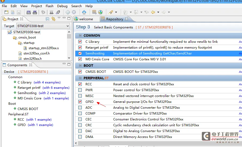
Task: Click the New Project toolbar icon
Action: click(6, 12)
